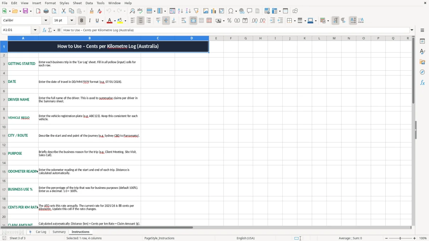This screenshot has height=241, width=429.
Task: Toggle Wrap Text button
Action: click(183, 21)
